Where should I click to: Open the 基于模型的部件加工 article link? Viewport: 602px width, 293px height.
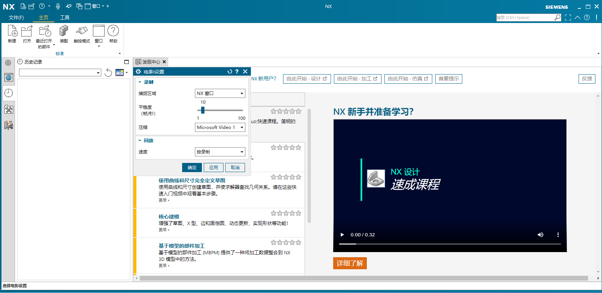click(182, 246)
